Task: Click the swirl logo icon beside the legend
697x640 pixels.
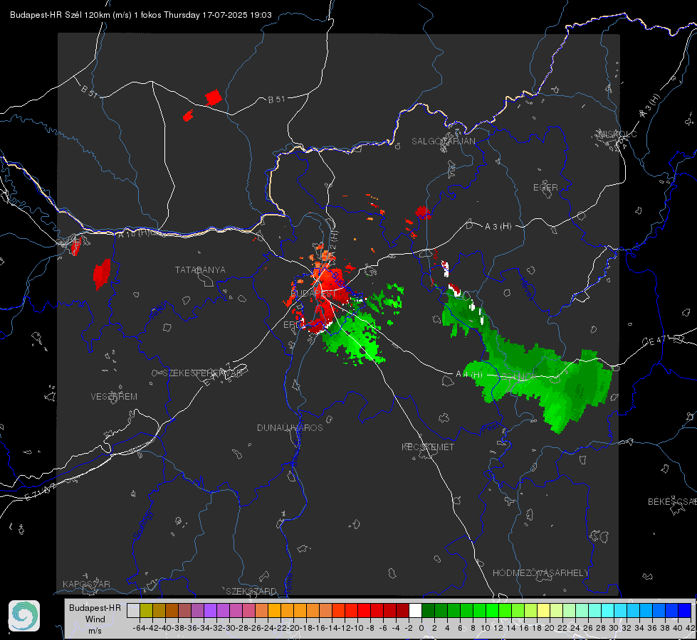Action: click(x=24, y=616)
